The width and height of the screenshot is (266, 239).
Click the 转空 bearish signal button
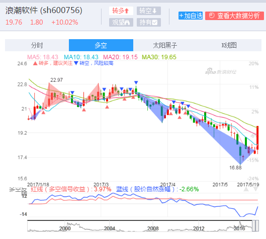point(149,11)
